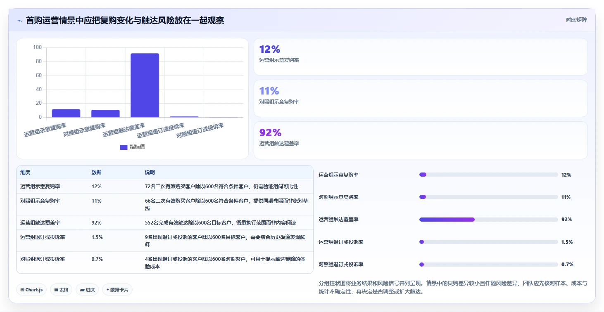
Task: Click the 说明 column header
Action: pos(150,172)
